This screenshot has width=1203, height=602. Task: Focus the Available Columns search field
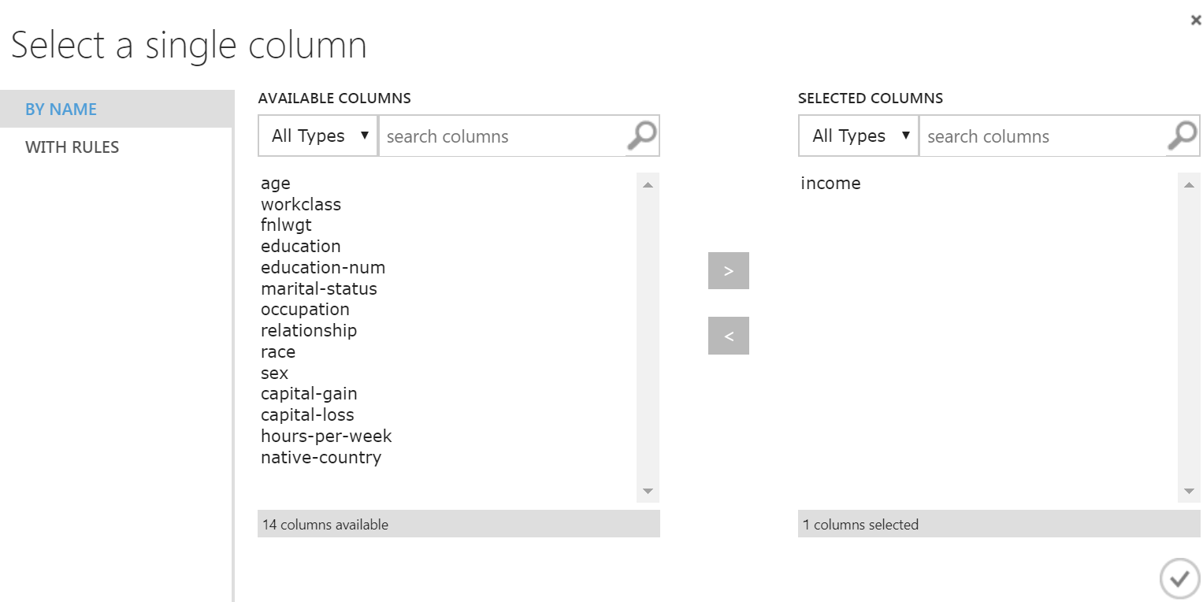click(503, 136)
